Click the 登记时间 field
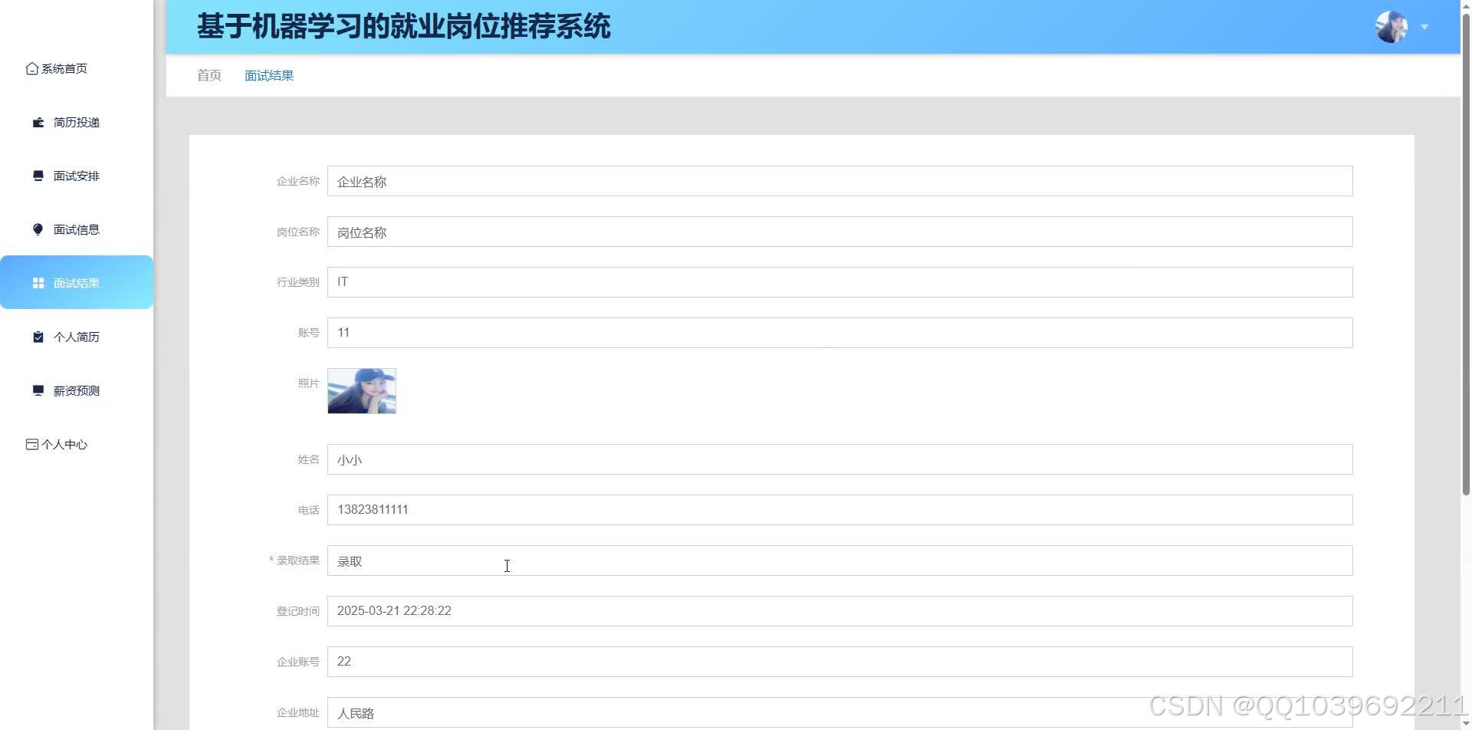The width and height of the screenshot is (1472, 730). pyautogui.click(x=839, y=611)
